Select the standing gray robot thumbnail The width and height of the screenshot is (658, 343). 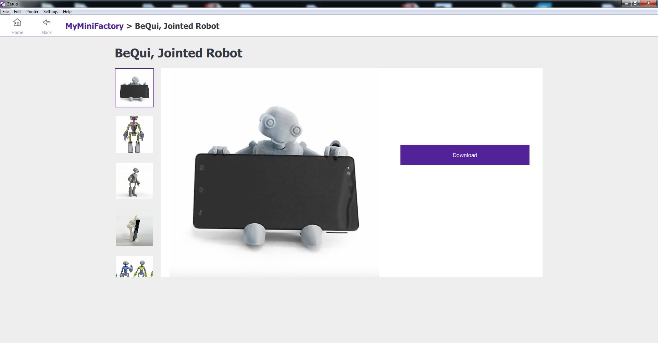(134, 181)
